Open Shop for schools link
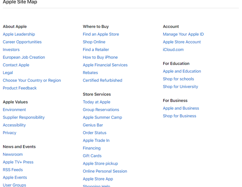 point(178,79)
